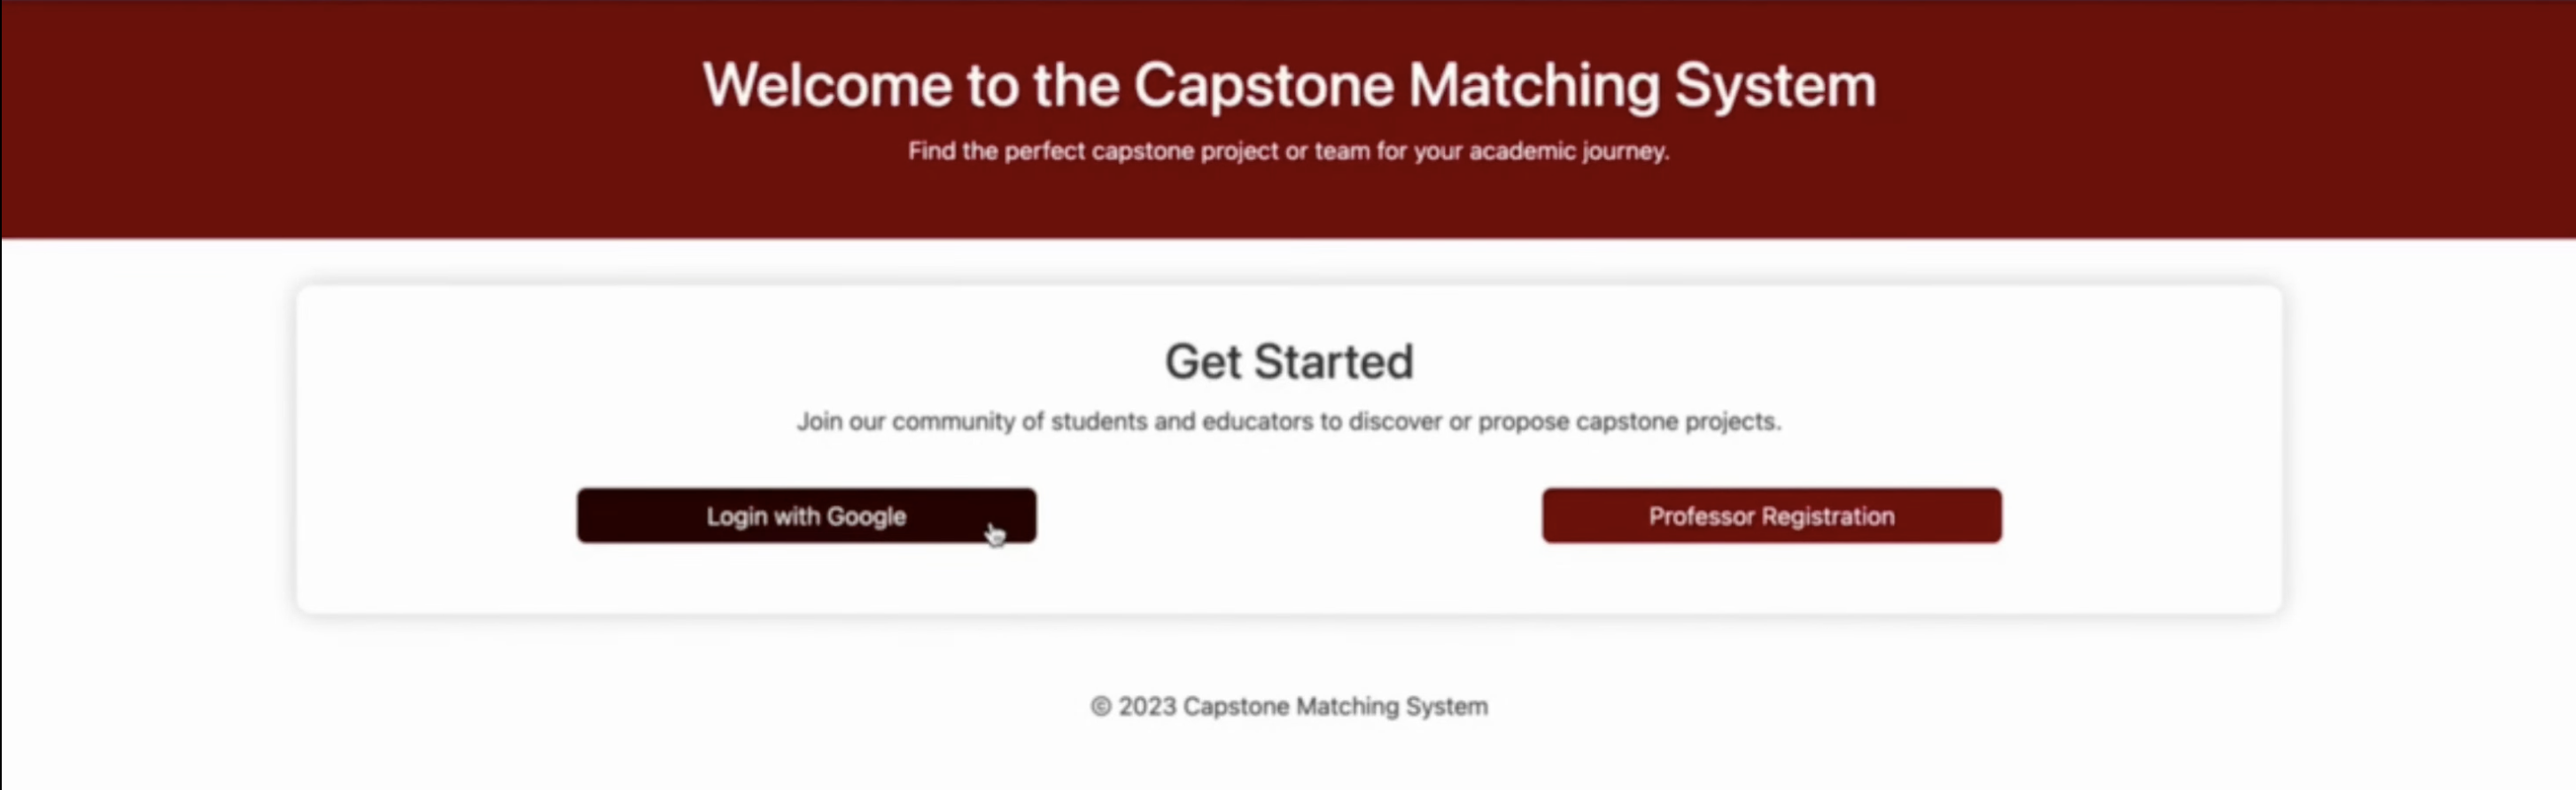Click 'academic journey' in the banner subtitle
The height and width of the screenshot is (790, 2576).
[1569, 151]
